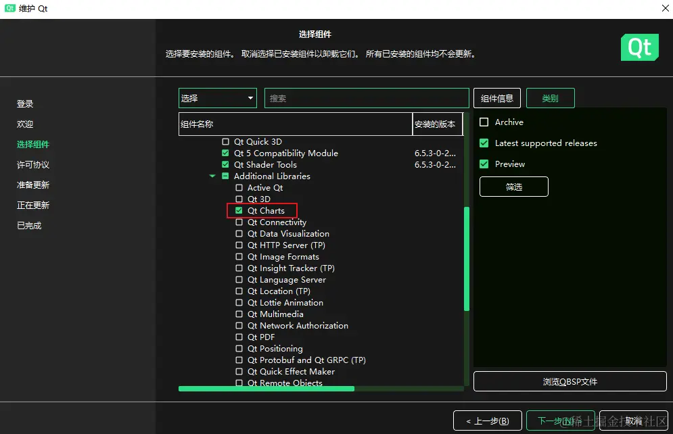Check Qt Lottie Animation
This screenshot has height=434, width=673.
[239, 303]
